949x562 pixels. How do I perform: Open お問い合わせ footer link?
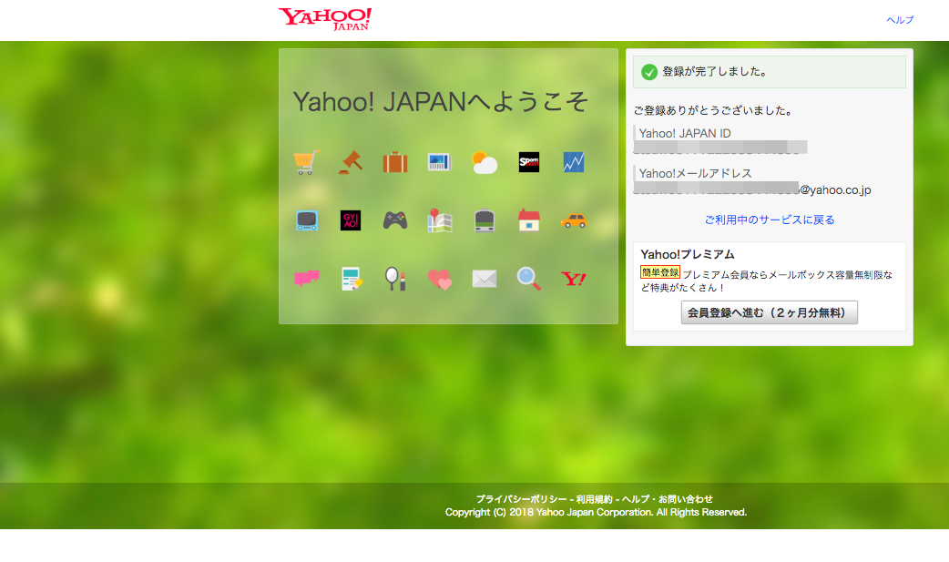click(x=686, y=499)
